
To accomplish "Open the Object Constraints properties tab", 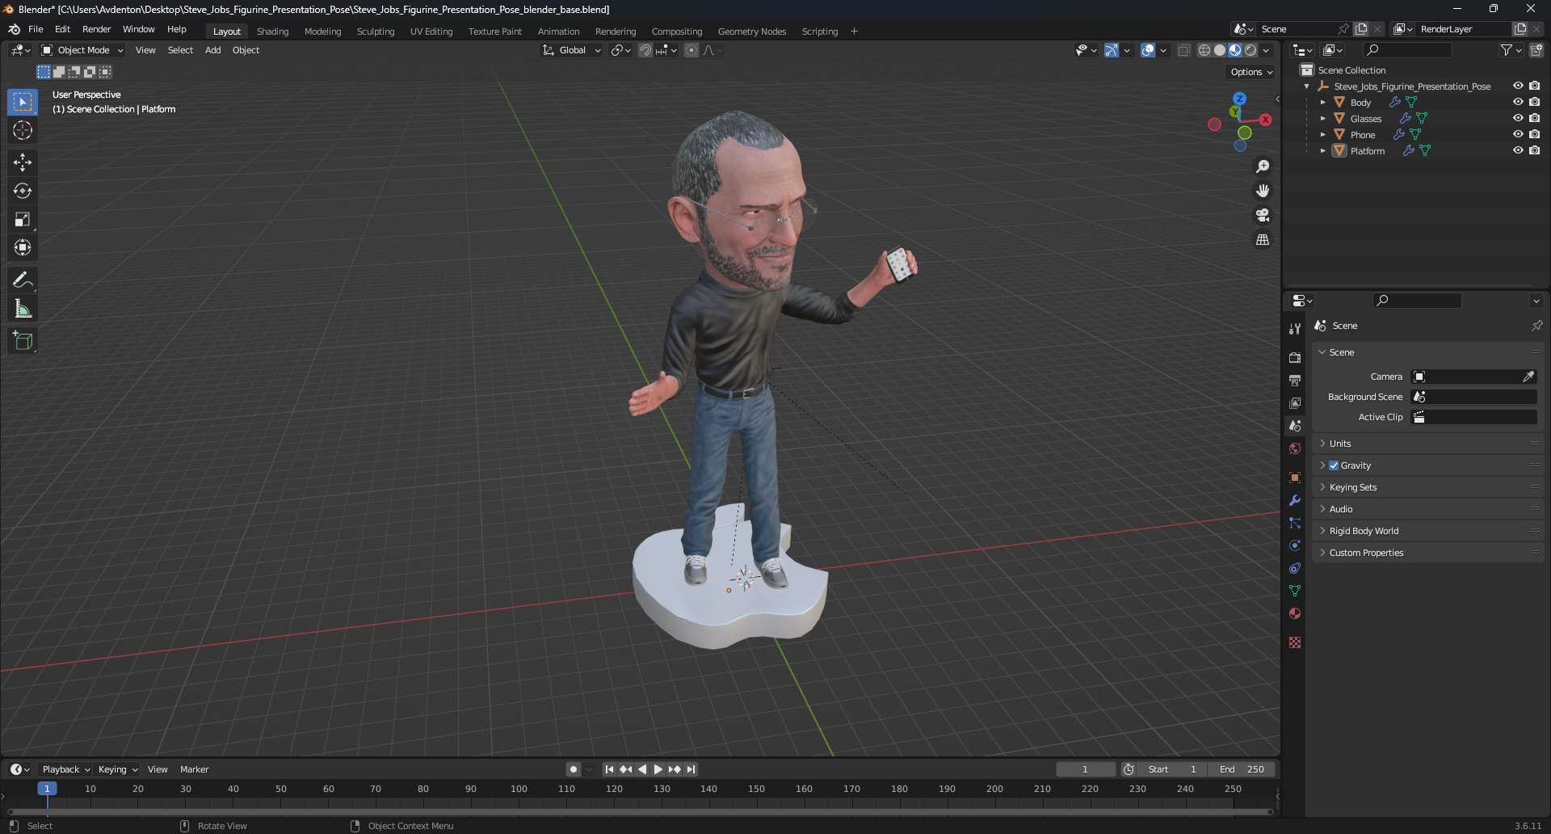I will point(1295,568).
